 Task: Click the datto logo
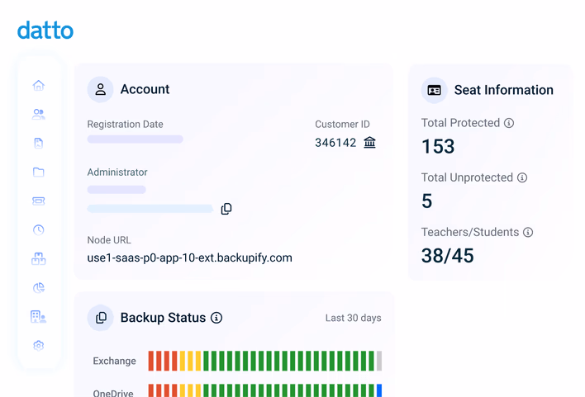(x=45, y=31)
